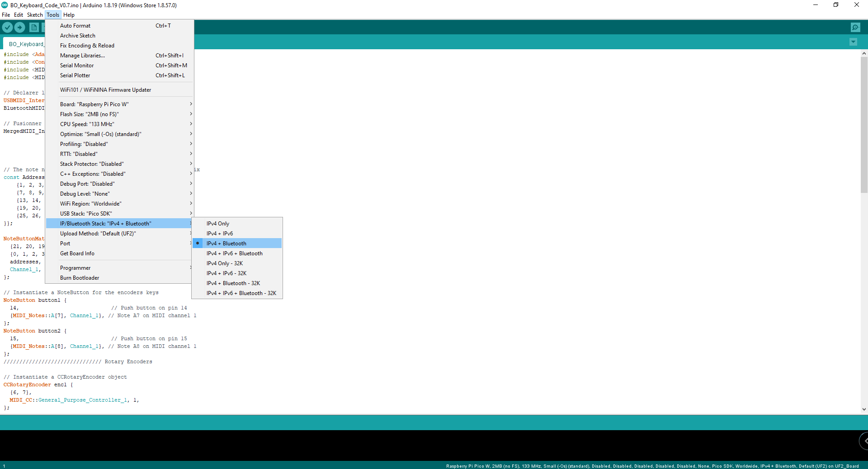
Task: Select checked IPv4 + Bluetooth option
Action: [x=237, y=244]
